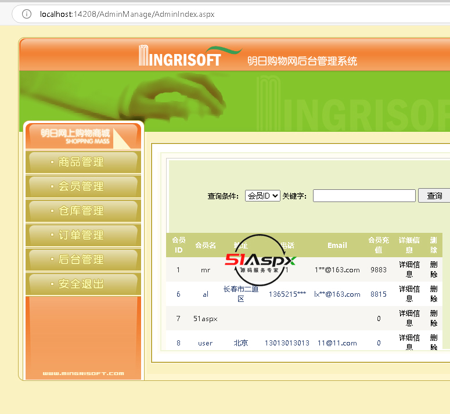Click the 明日网上购物商城 sidebar banner
The image size is (450, 414).
[83, 136]
